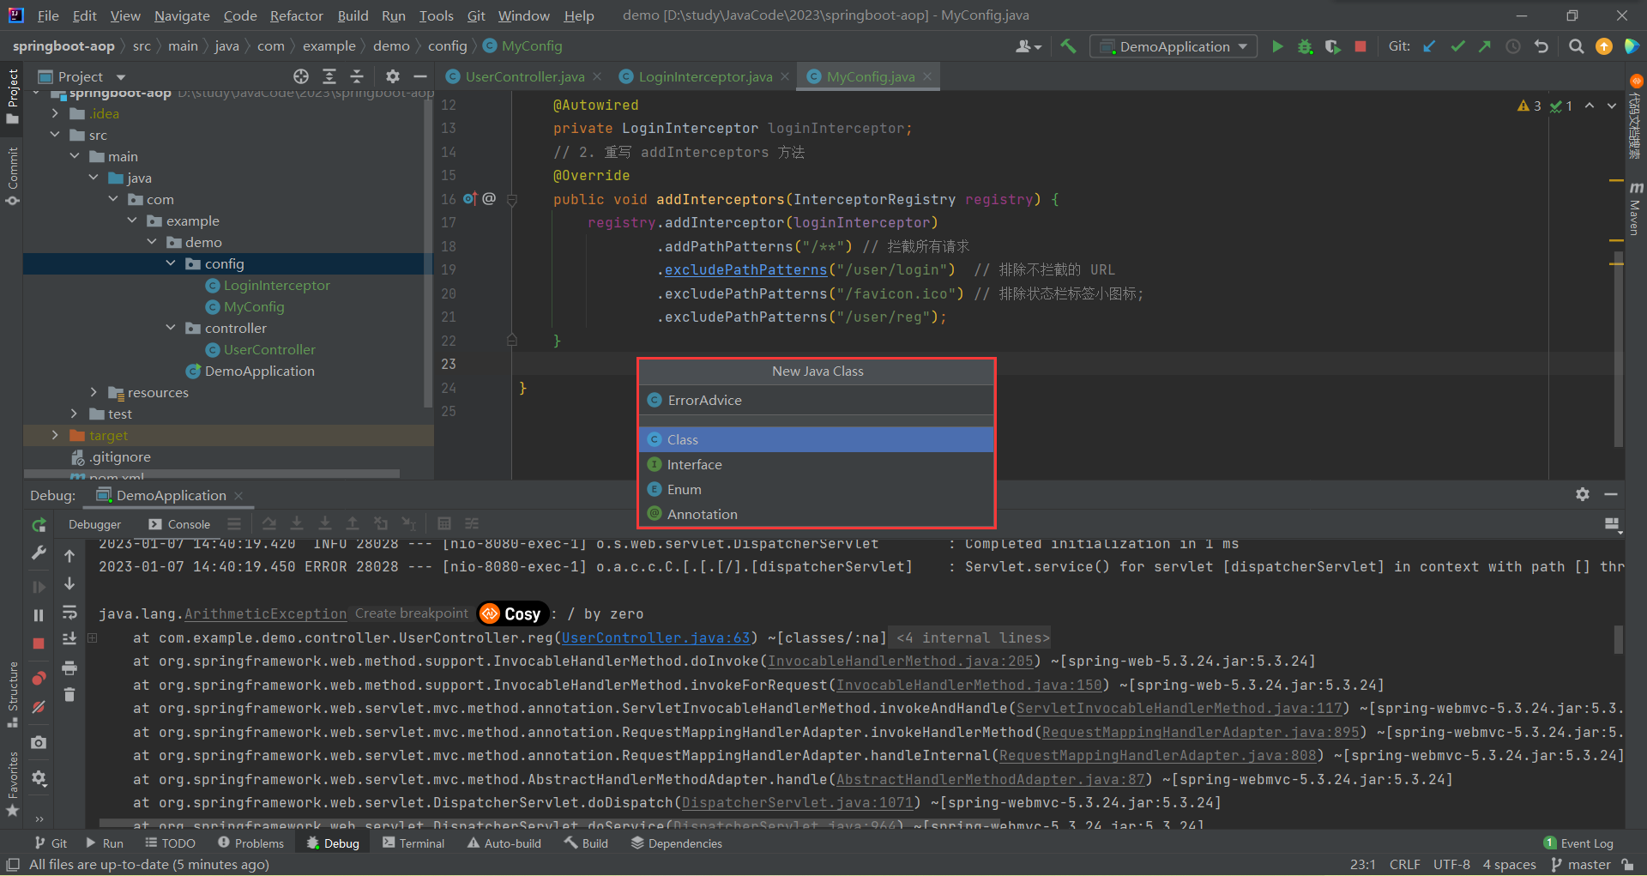Select Console tab in Debug panel

[x=179, y=524]
